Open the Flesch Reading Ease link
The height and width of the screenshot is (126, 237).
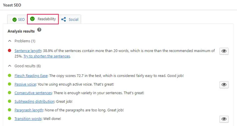pyautogui.click(x=31, y=76)
